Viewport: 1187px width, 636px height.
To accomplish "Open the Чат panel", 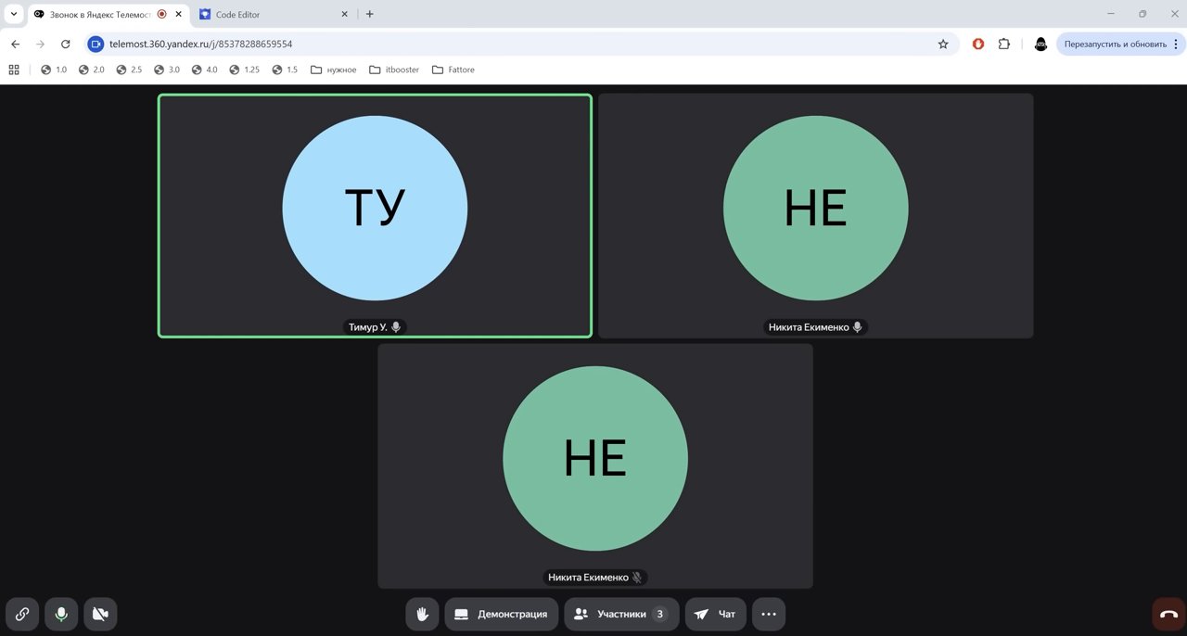I will tap(715, 614).
